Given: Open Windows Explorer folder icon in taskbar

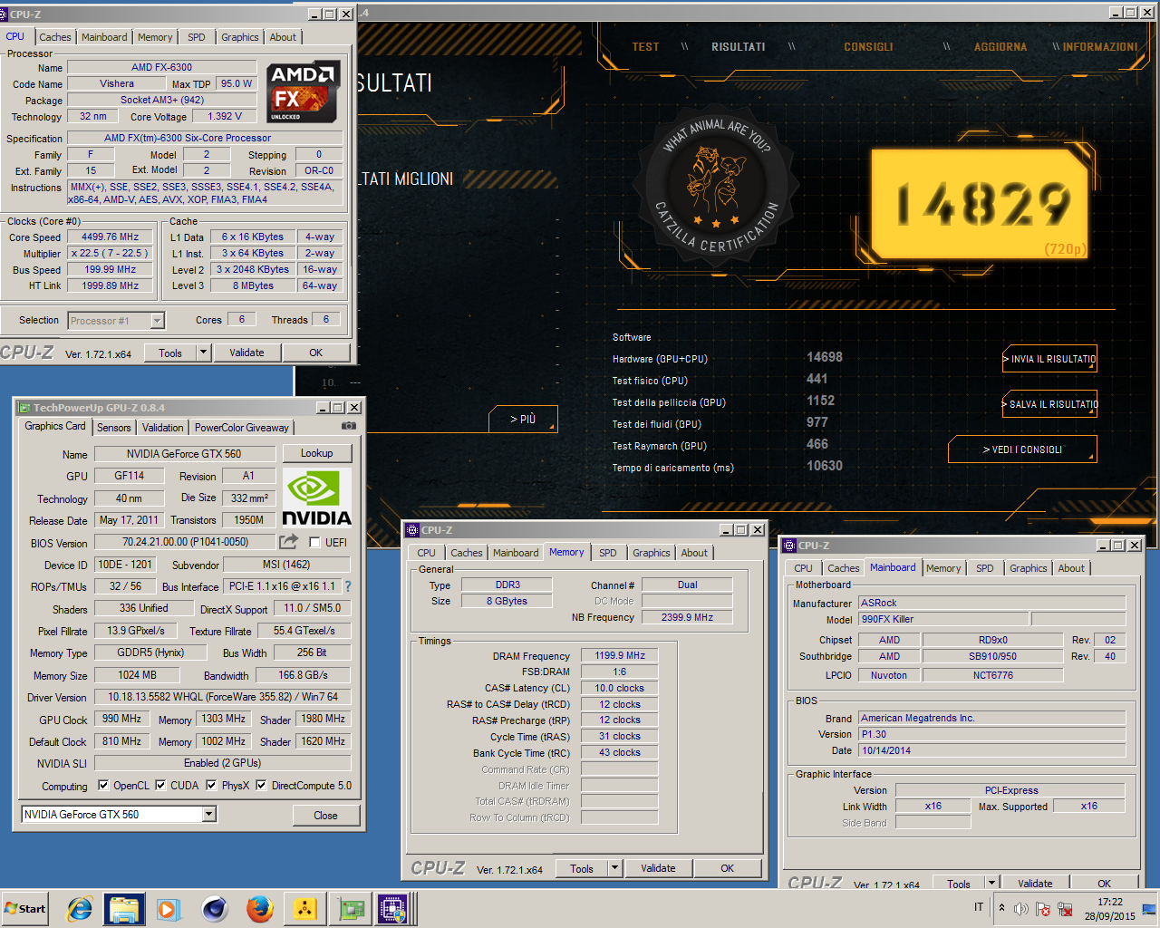Looking at the screenshot, I should tap(124, 909).
